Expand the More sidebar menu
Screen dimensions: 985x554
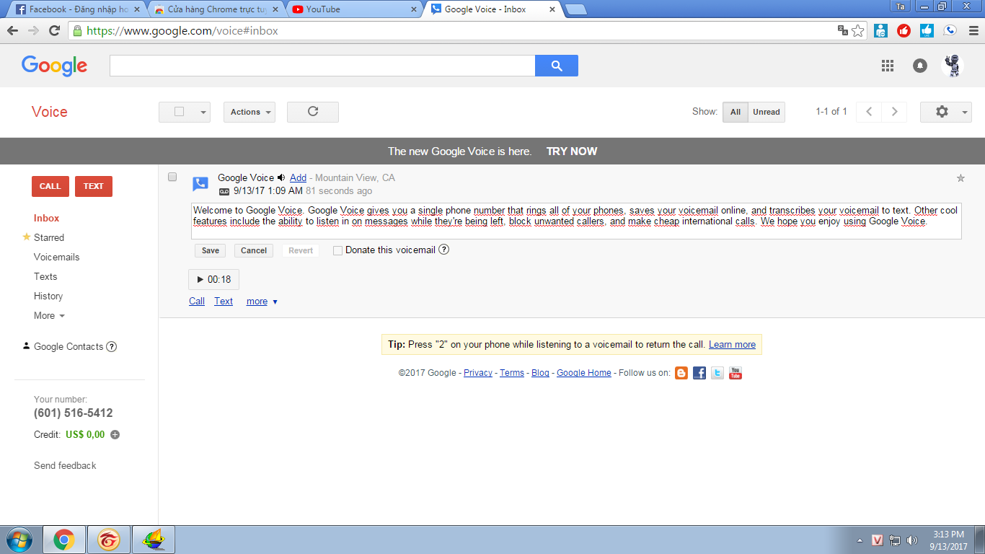[49, 315]
